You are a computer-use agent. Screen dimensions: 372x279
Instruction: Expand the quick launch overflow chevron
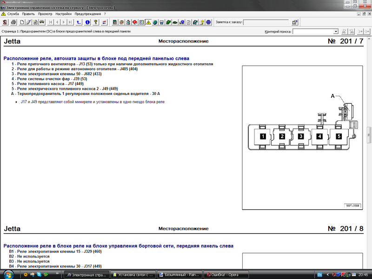coord(57,273)
